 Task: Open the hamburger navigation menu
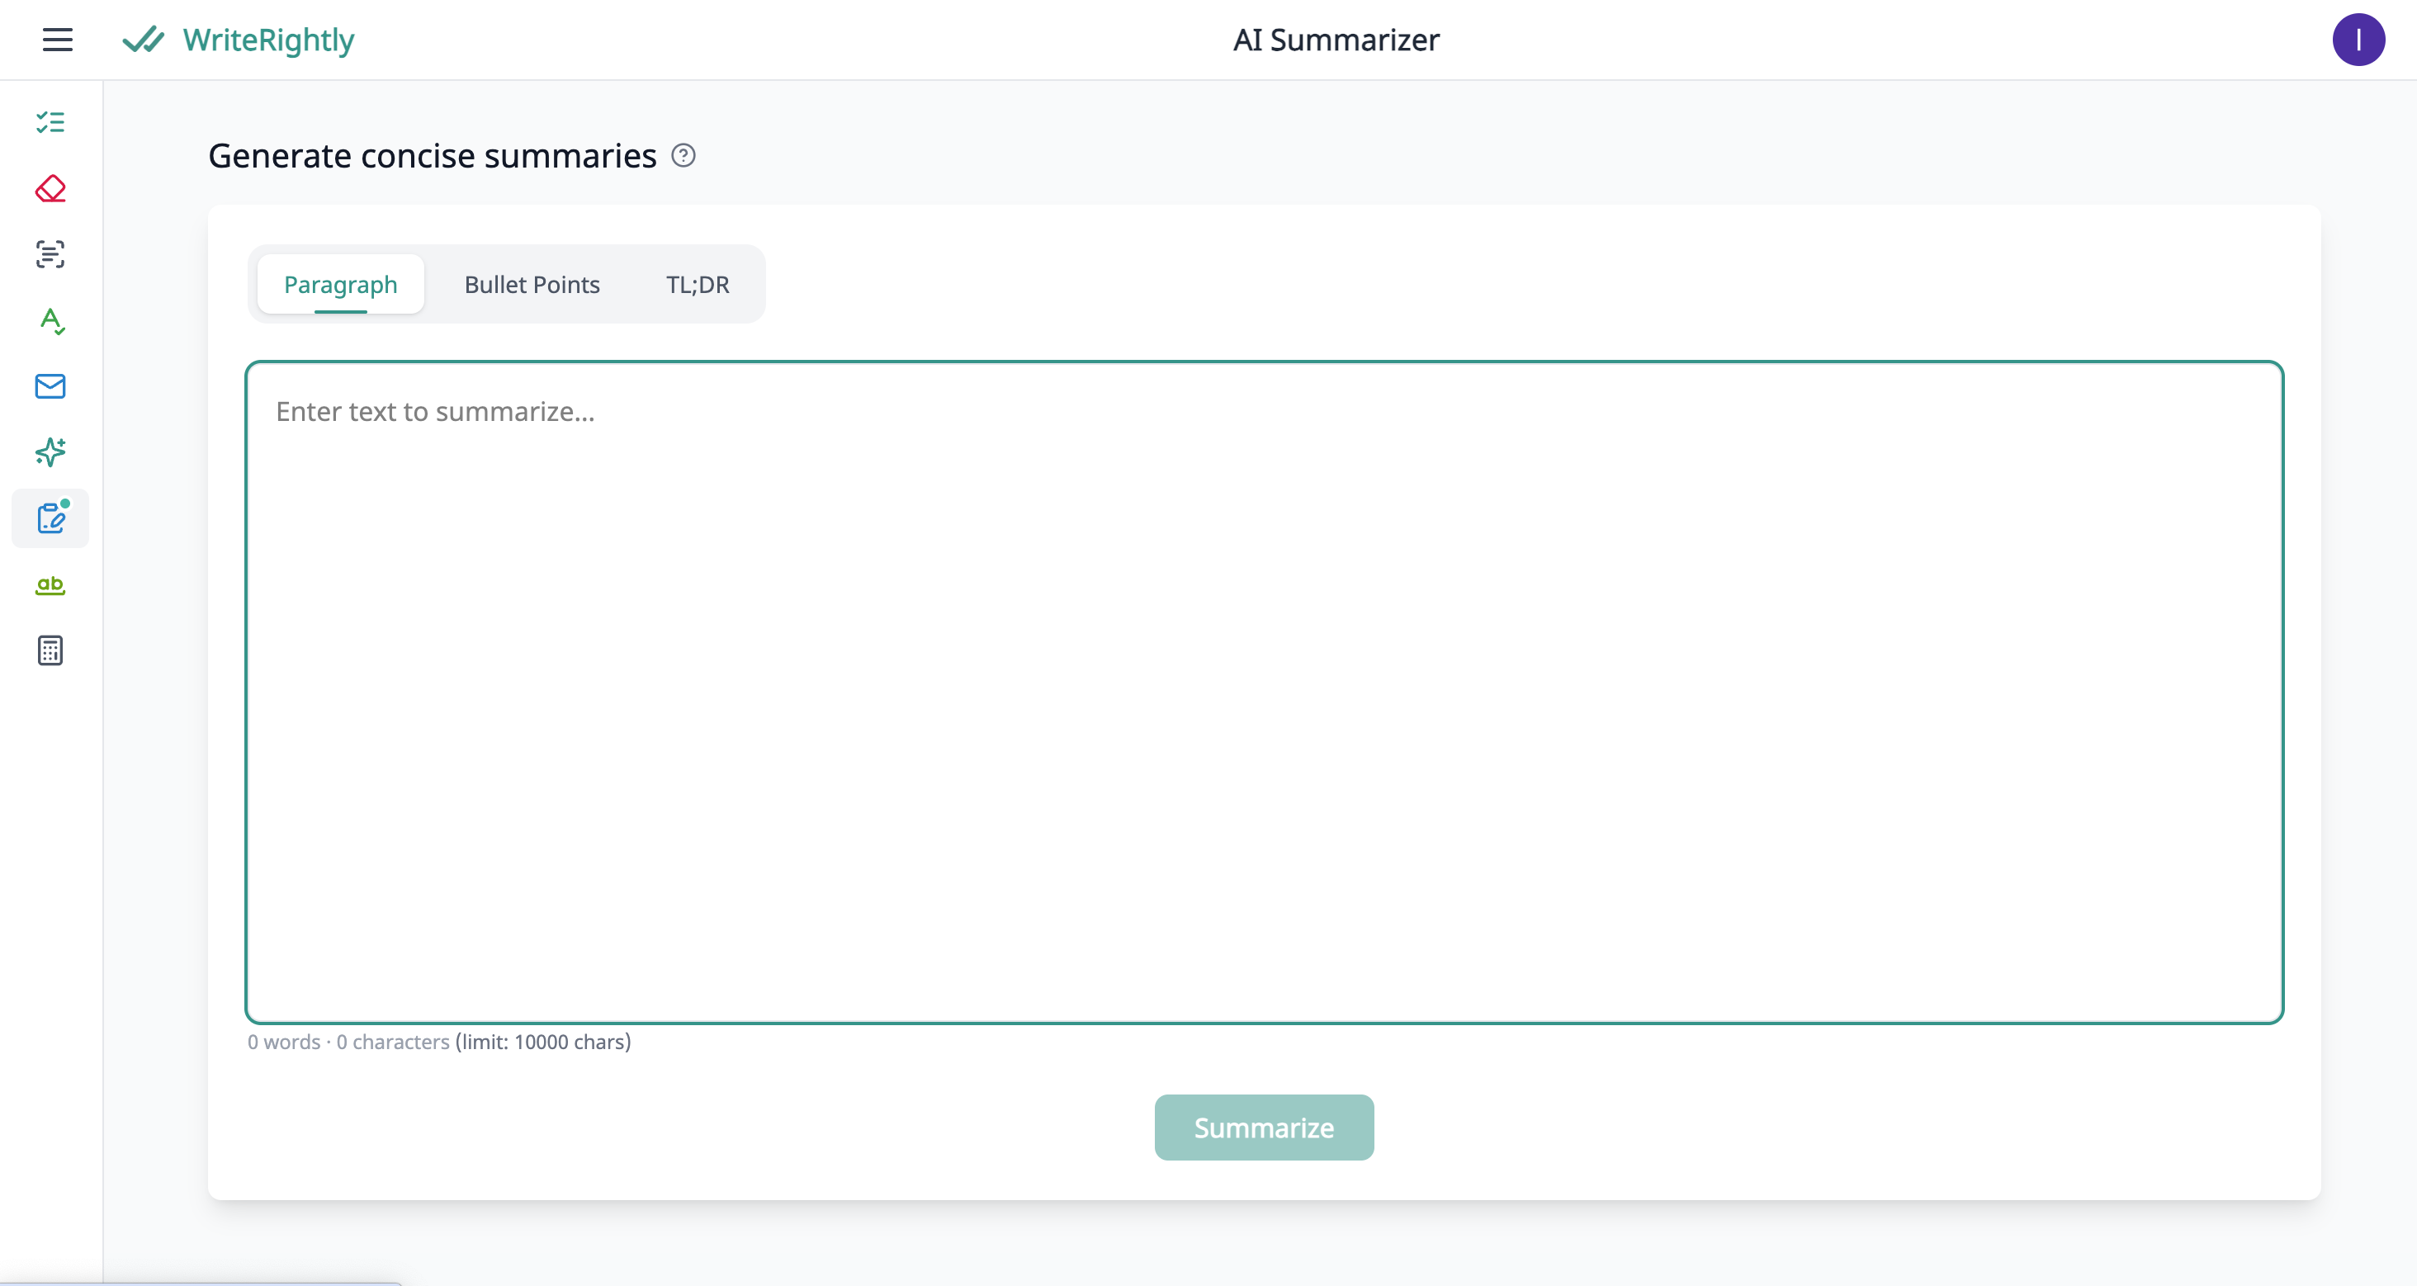pos(57,40)
